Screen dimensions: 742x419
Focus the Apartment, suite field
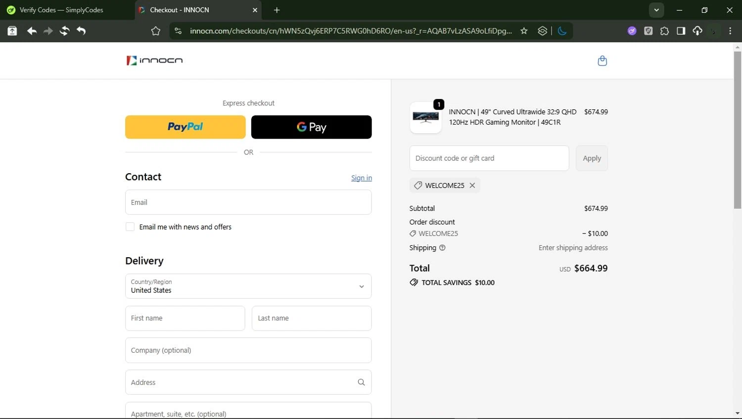[x=248, y=411]
